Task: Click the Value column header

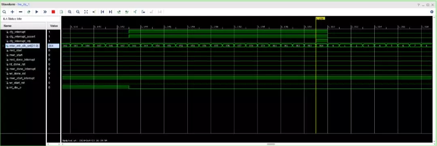Action: [x=53, y=26]
